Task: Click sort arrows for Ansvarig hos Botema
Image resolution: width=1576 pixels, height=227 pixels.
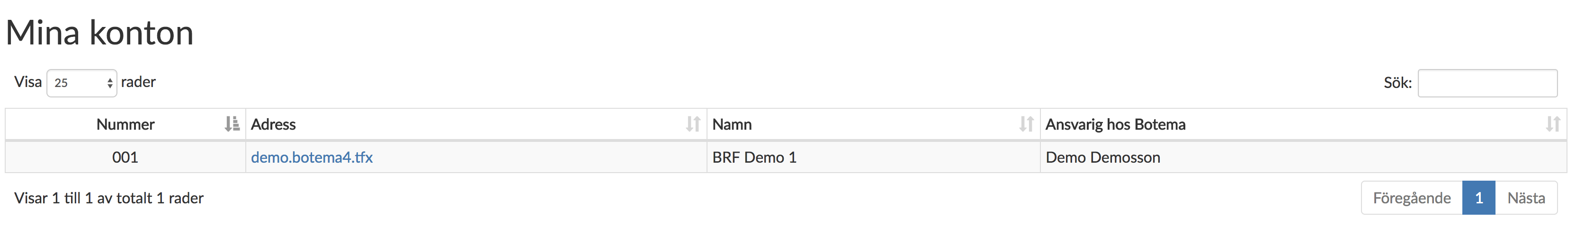Action: (x=1553, y=124)
